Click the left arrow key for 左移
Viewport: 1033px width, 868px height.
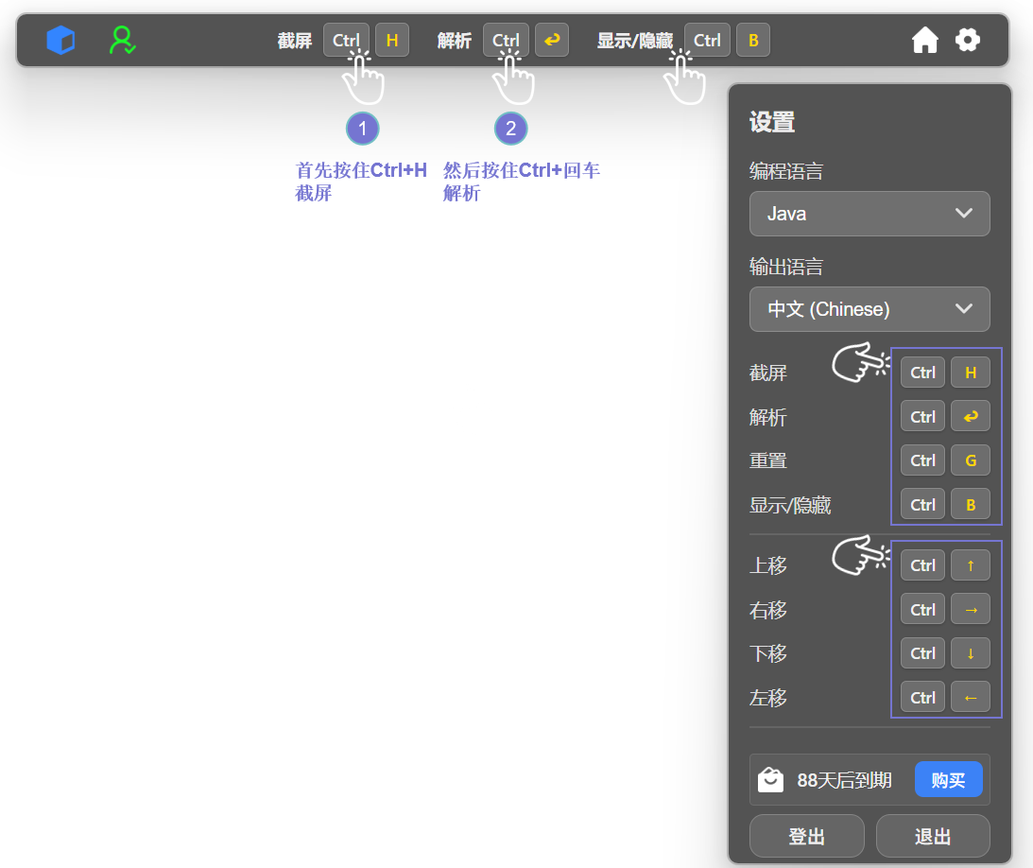click(x=971, y=698)
